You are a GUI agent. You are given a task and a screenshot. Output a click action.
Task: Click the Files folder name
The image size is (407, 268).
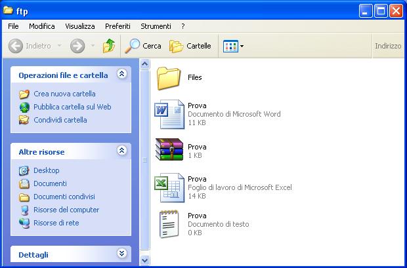(195, 77)
